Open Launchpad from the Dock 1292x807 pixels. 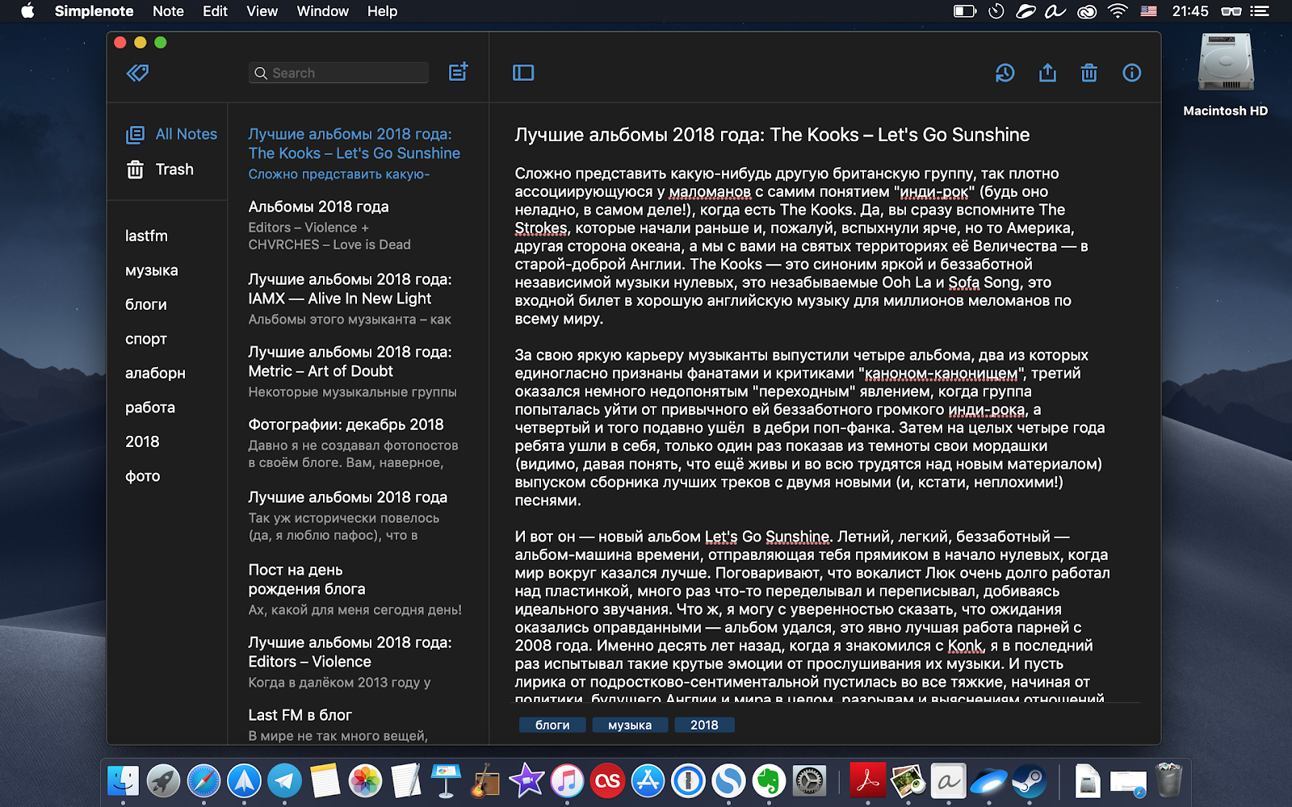(164, 780)
